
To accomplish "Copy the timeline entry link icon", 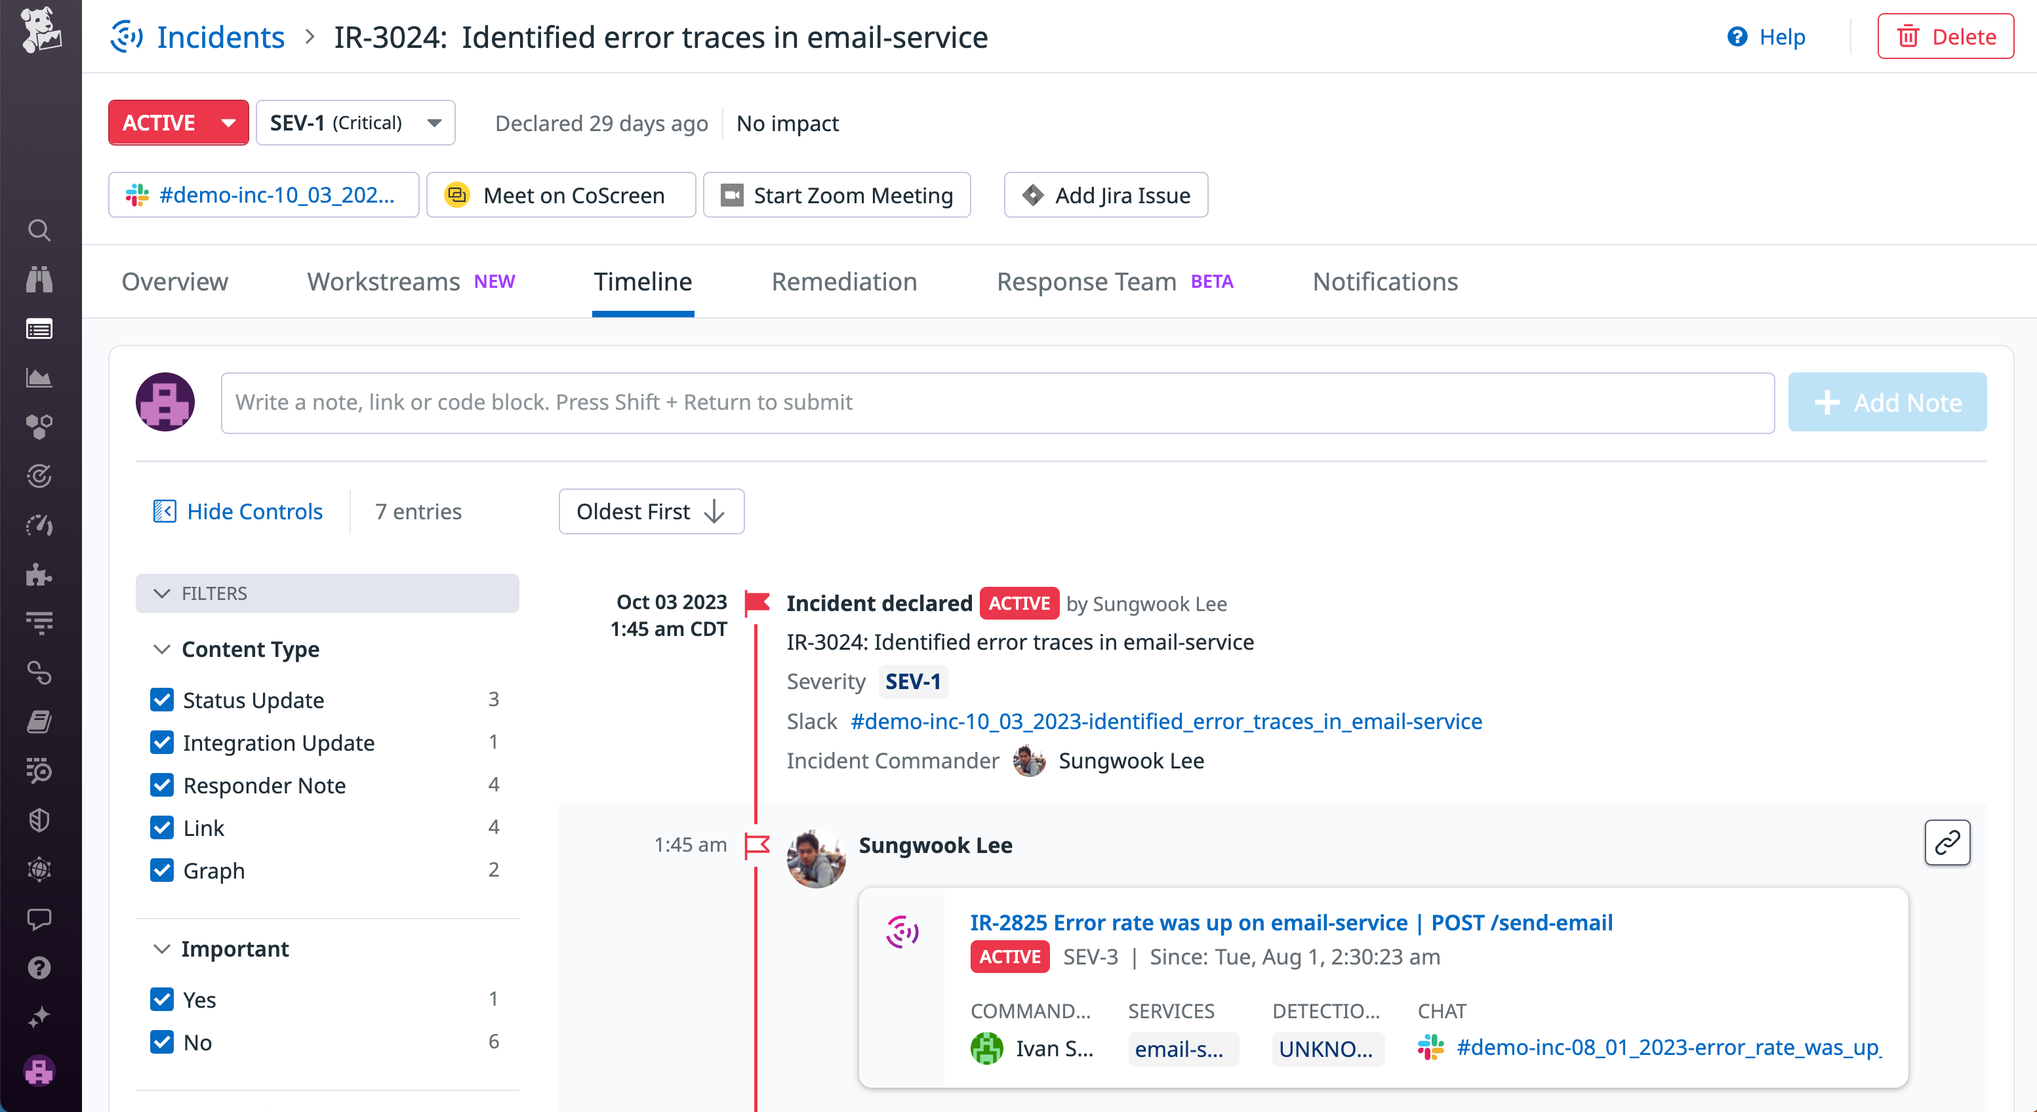I will tap(1947, 843).
